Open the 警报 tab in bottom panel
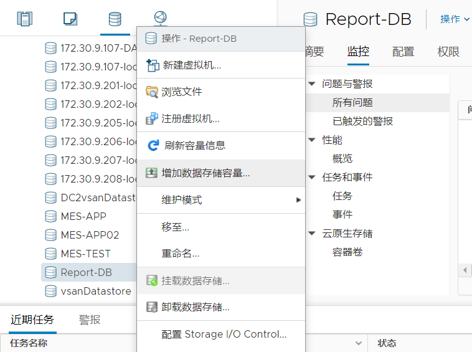This screenshot has width=472, height=352. [x=90, y=320]
